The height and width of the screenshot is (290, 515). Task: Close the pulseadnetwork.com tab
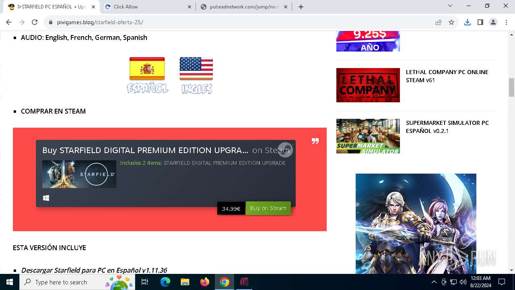[286, 6]
